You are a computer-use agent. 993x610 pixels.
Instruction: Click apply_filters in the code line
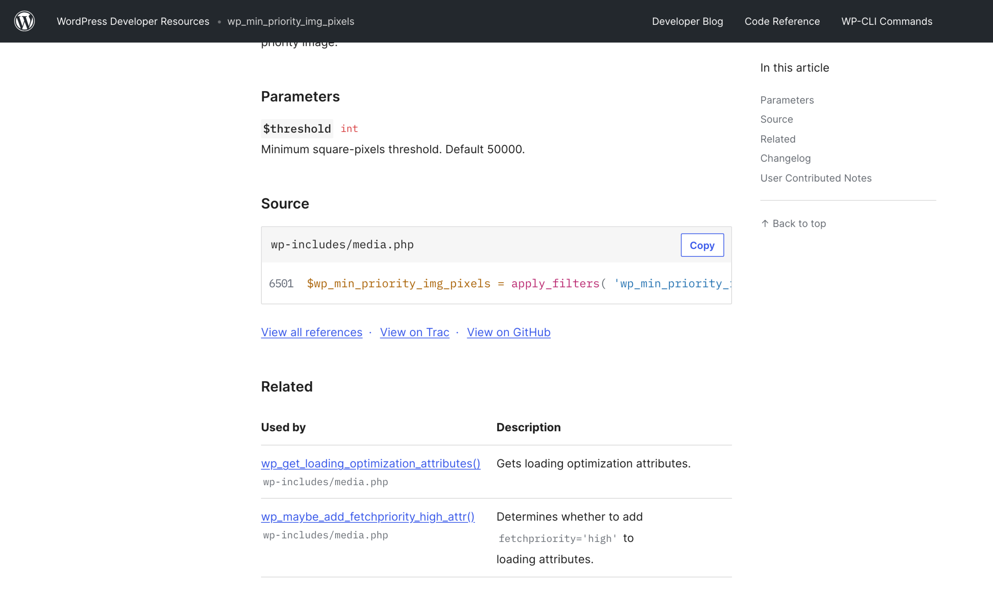click(555, 283)
